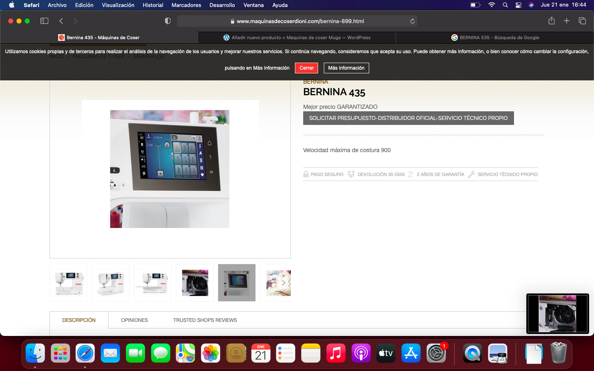Image resolution: width=594 pixels, height=371 pixels.
Task: Click the main product touchscreen image
Action: [170, 169]
